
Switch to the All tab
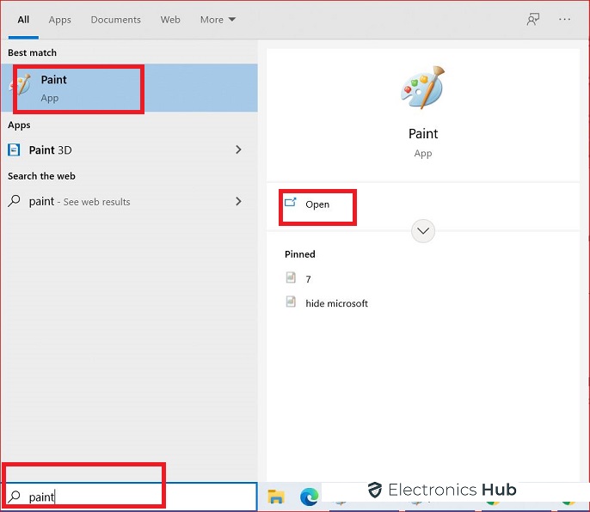coord(23,20)
